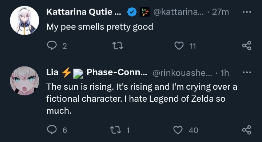Retweet Lia's Legend of Zelda tweet
The image size is (262, 142).
(x=115, y=130)
